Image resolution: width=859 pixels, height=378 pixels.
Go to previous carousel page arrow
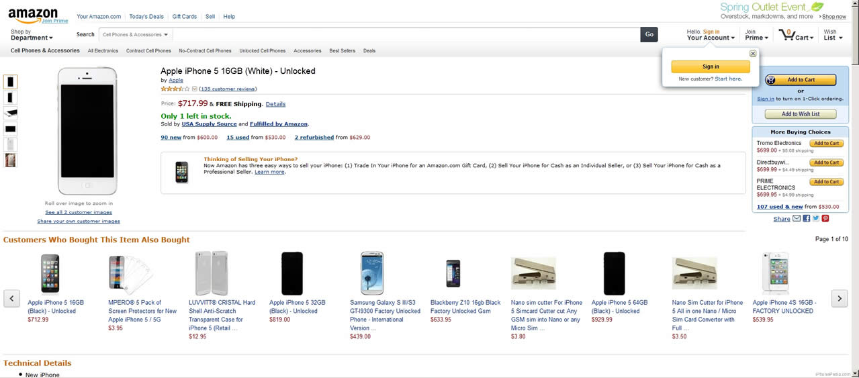[x=11, y=298]
